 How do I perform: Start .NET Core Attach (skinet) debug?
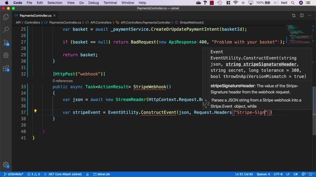(x=63, y=174)
